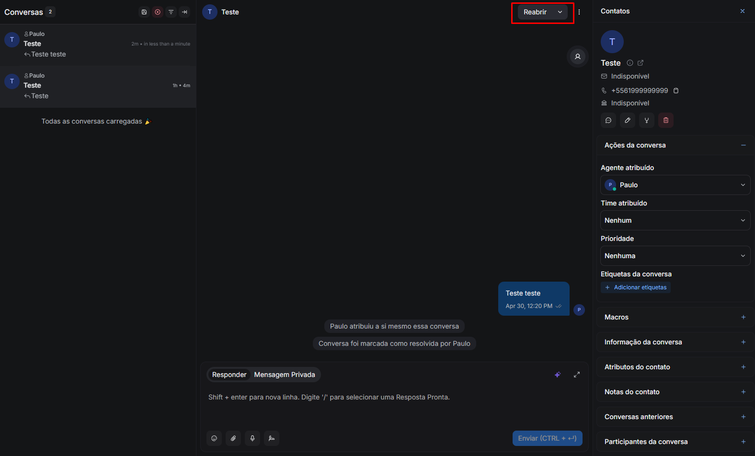Screen dimensions: 755x456
Task: Click the Reabrir button
Action: coord(535,12)
